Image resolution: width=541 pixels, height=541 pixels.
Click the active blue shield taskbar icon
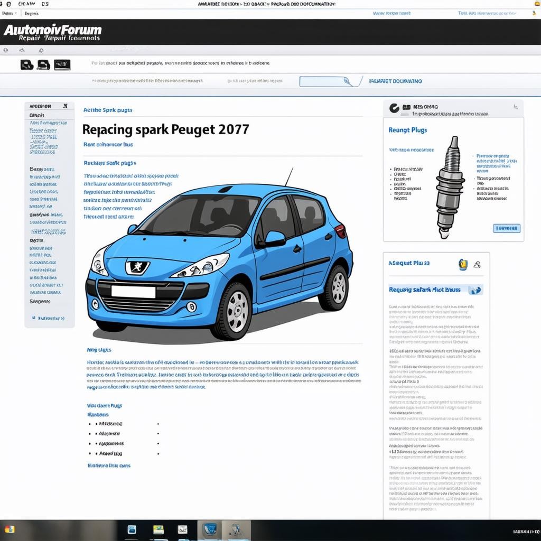tap(210, 530)
